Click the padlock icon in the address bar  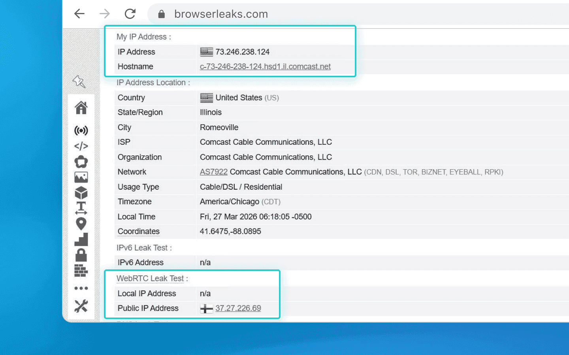click(x=161, y=13)
